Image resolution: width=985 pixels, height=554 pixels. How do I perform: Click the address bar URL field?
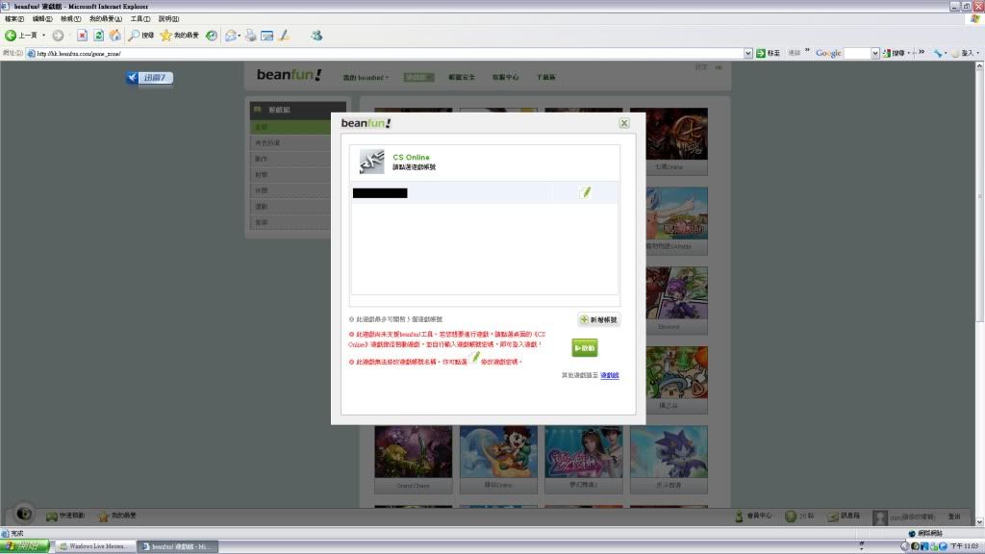click(385, 54)
